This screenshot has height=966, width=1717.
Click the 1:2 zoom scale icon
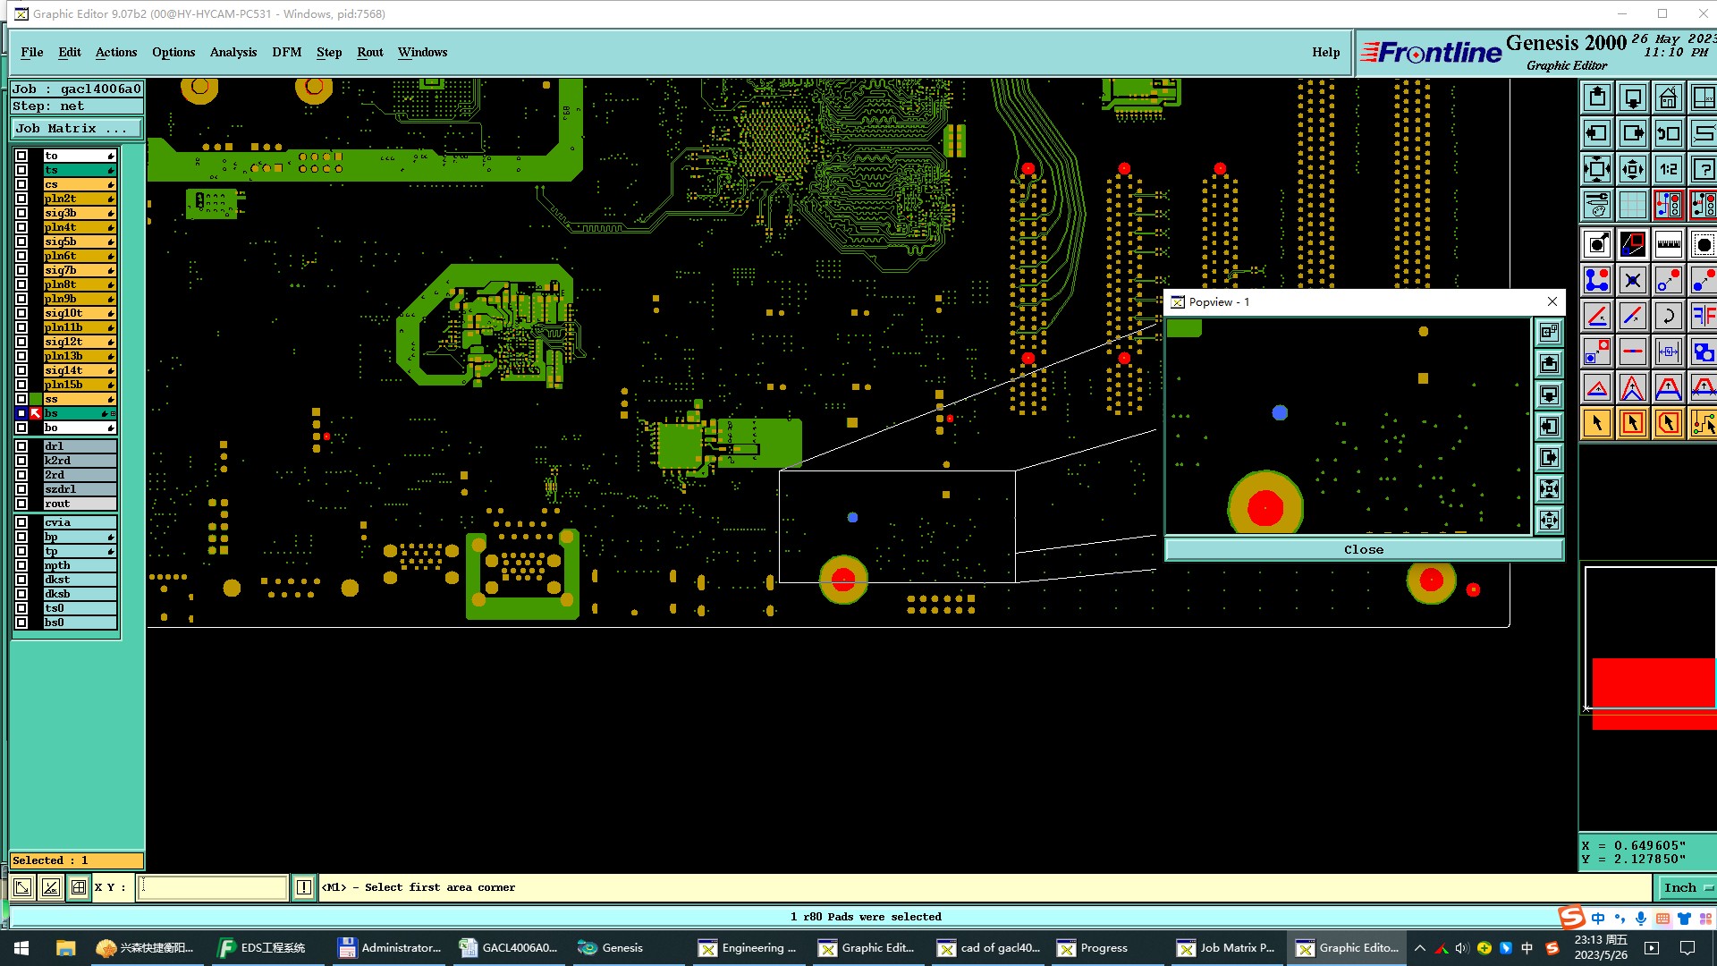pos(1668,169)
